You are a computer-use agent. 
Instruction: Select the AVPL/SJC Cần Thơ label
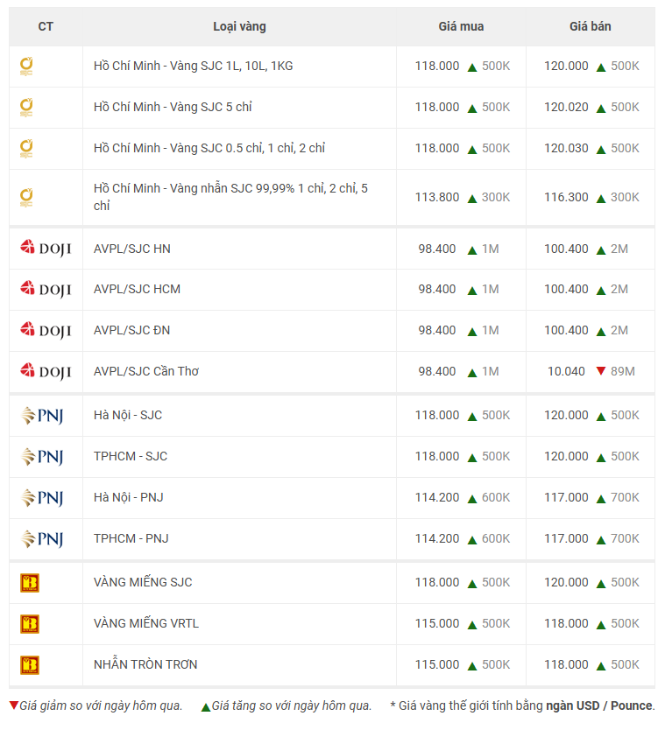pos(145,371)
